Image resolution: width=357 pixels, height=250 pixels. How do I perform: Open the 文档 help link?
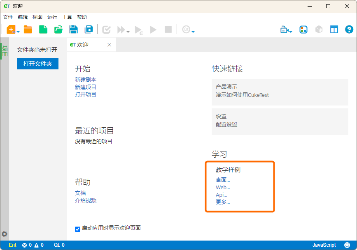[80, 193]
